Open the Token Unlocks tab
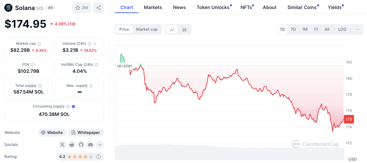 point(213,7)
